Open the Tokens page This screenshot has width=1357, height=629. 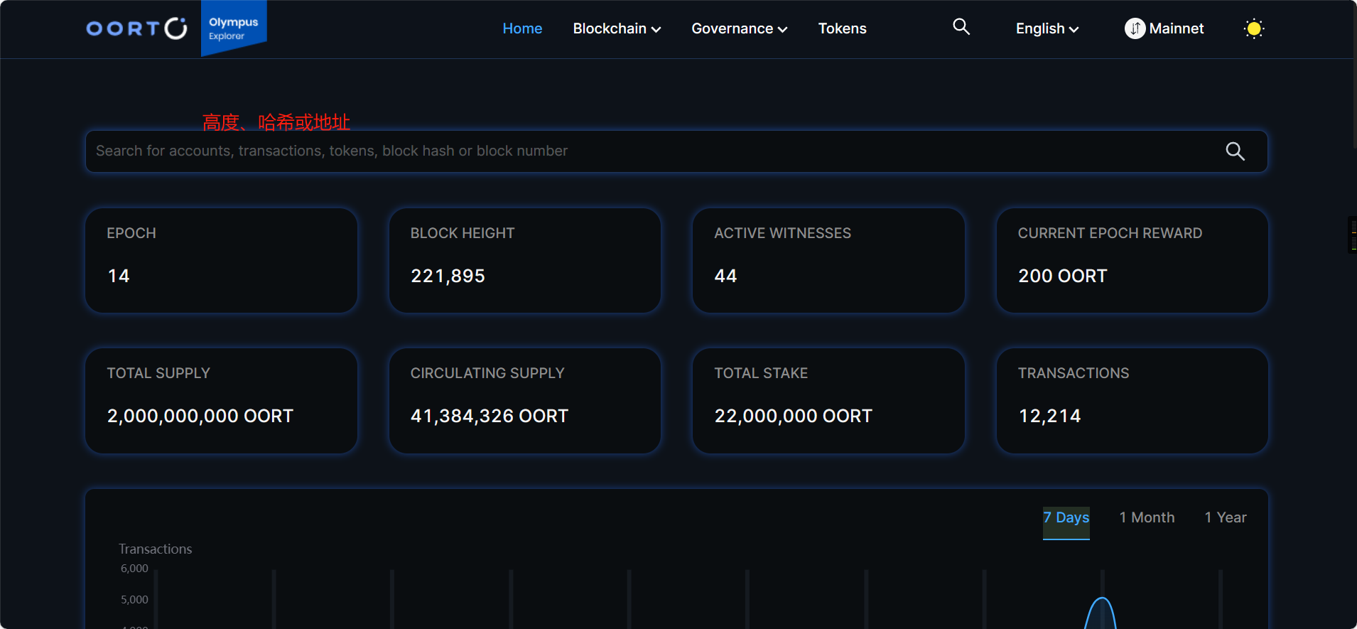[842, 28]
